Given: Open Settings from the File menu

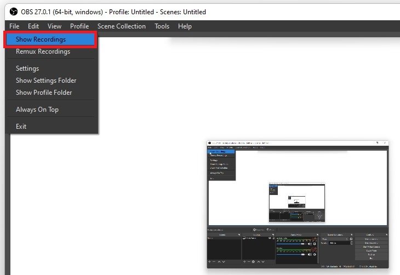Looking at the screenshot, I should tap(50, 68).
